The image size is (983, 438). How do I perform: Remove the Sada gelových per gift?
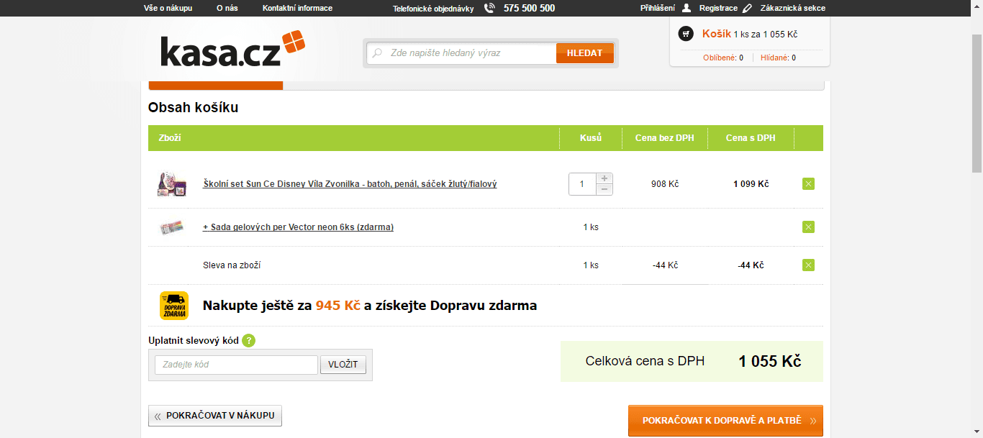[x=808, y=227]
